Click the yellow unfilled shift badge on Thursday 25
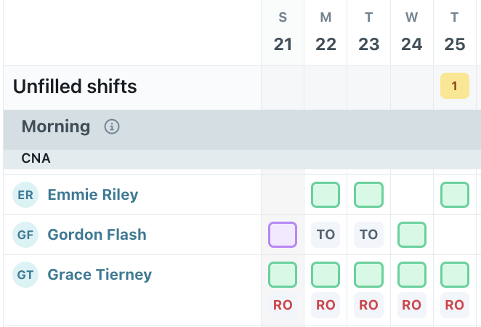Screen dimensions: 481x327 point(454,86)
